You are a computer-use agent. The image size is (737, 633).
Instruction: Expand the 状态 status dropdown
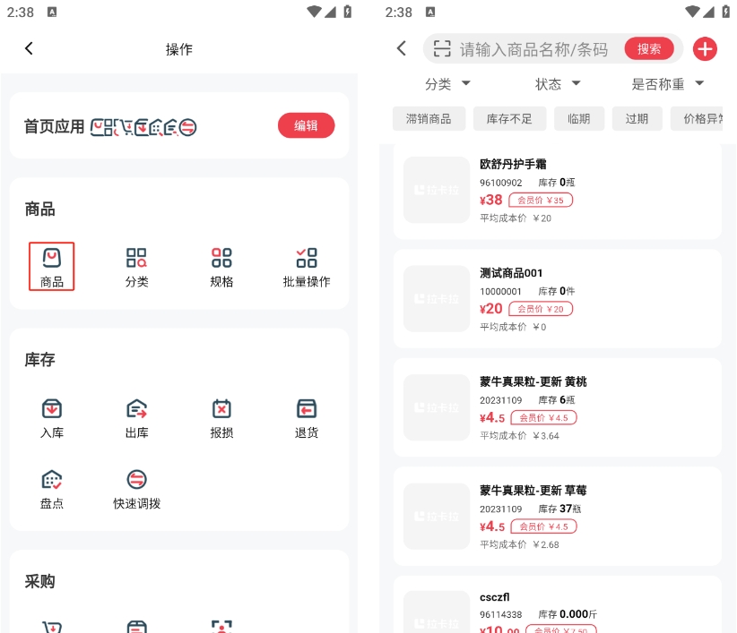(558, 84)
